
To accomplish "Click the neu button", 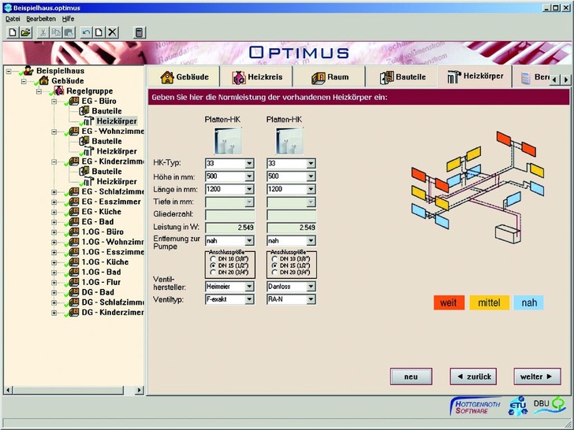I will pos(411,376).
